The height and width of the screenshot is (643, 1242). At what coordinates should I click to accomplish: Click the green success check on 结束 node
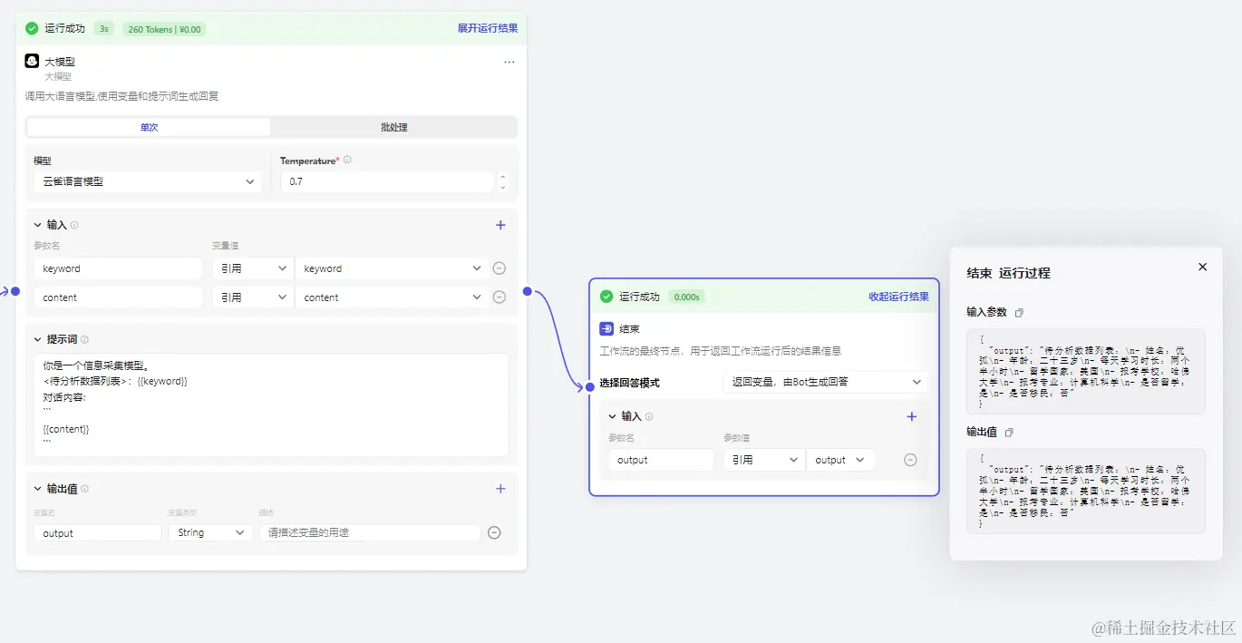606,297
